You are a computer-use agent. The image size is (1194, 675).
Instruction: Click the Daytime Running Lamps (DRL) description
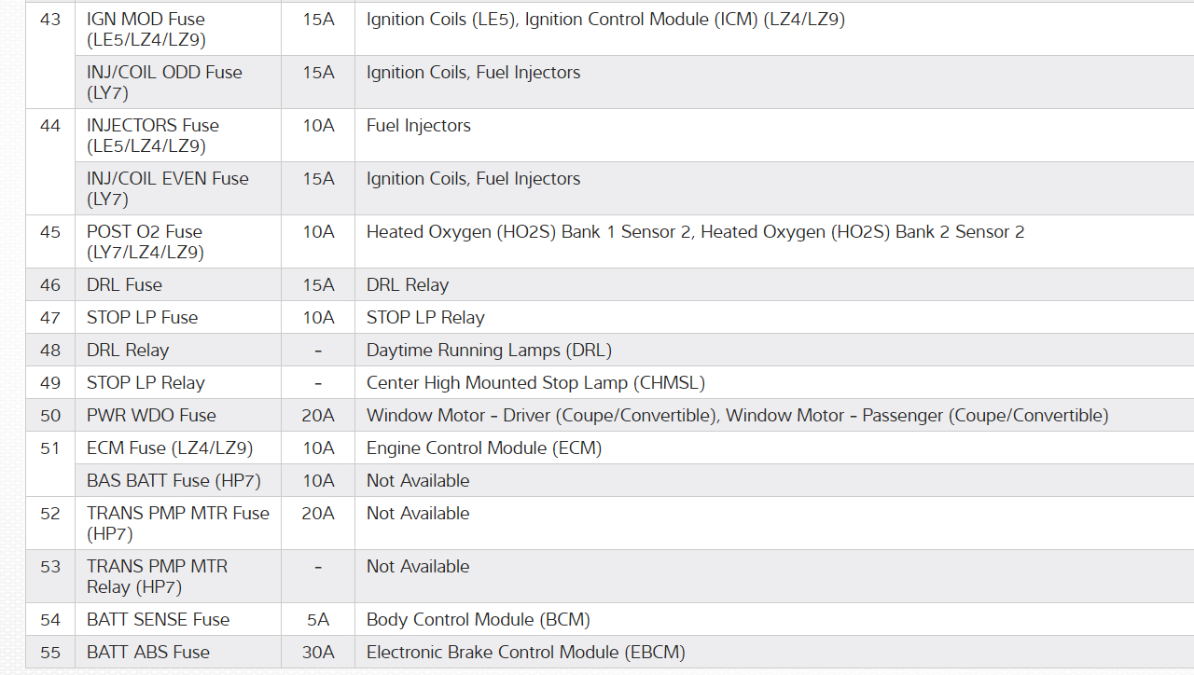click(x=489, y=351)
